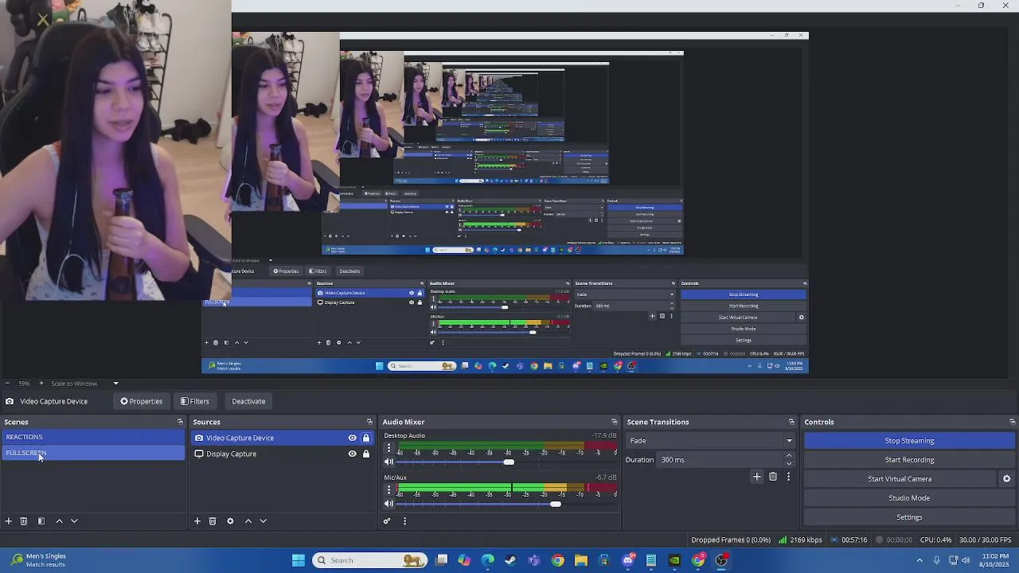This screenshot has width=1019, height=573.
Task: Remove scene transition trash icon
Action: pyautogui.click(x=773, y=477)
